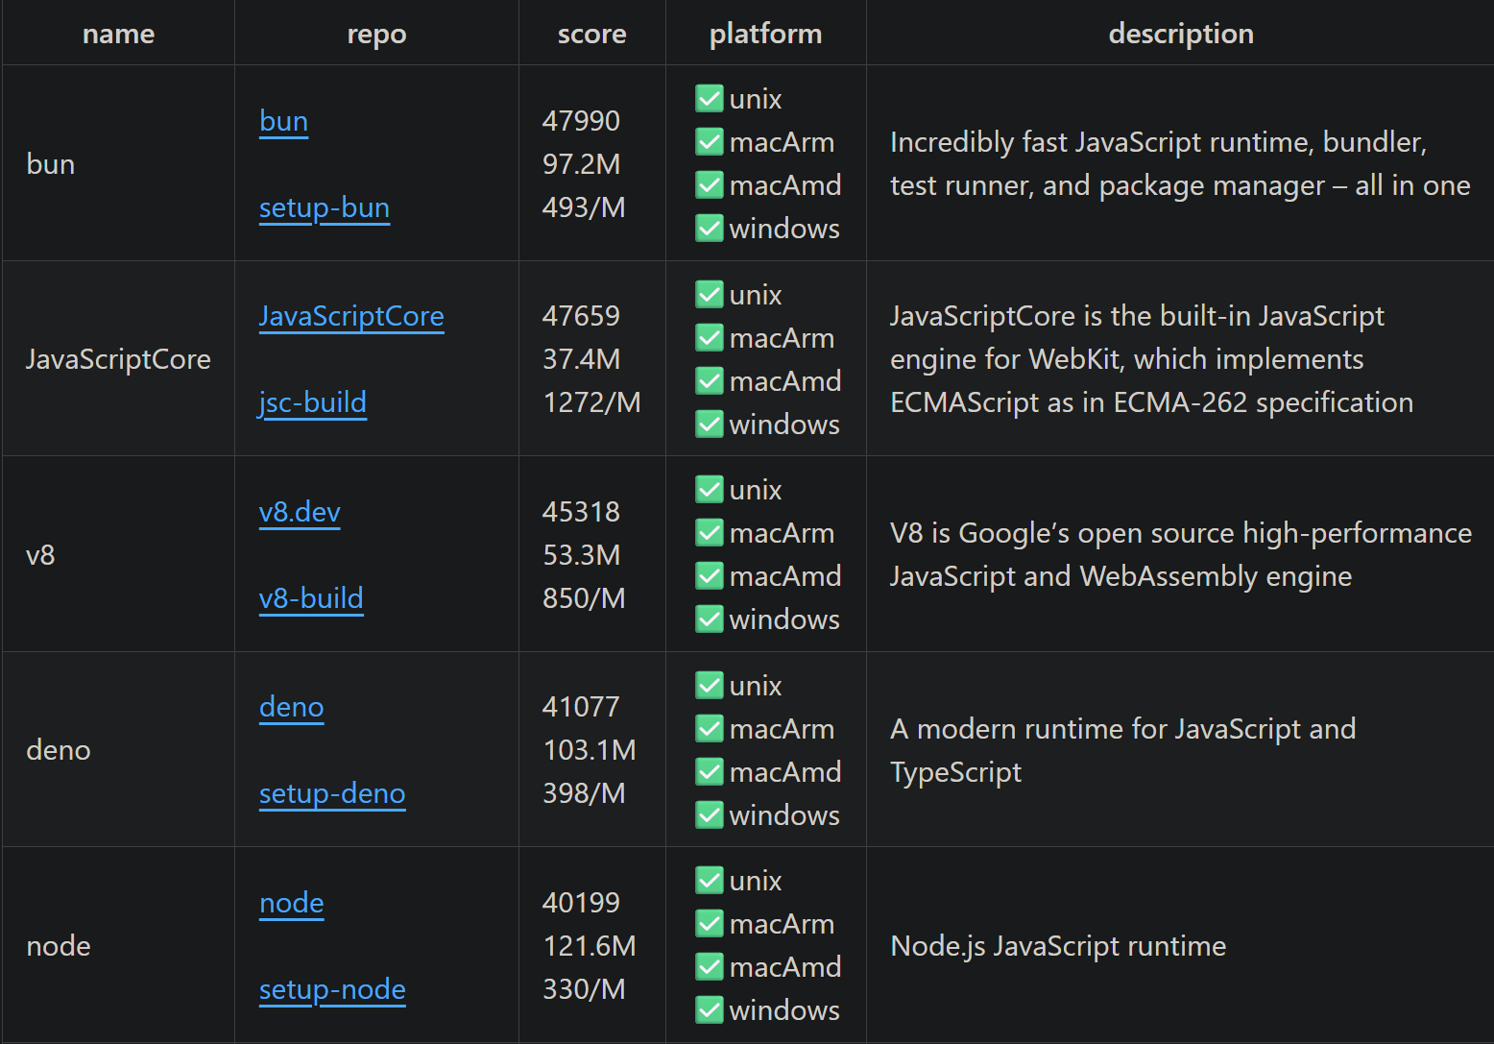Click the value 493/M
This screenshot has height=1044, width=1494.
pos(584,207)
